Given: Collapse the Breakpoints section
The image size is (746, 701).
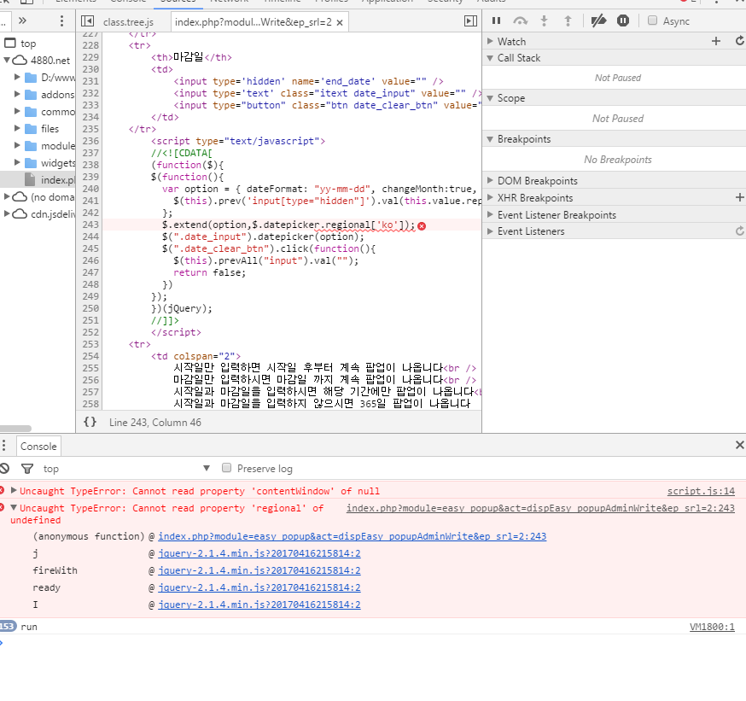Looking at the screenshot, I should [523, 139].
